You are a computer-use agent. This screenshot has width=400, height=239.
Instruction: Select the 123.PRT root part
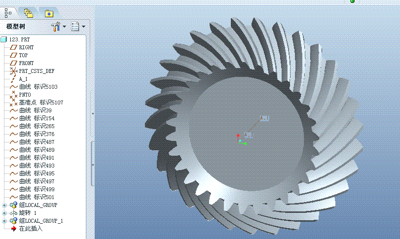pos(19,39)
